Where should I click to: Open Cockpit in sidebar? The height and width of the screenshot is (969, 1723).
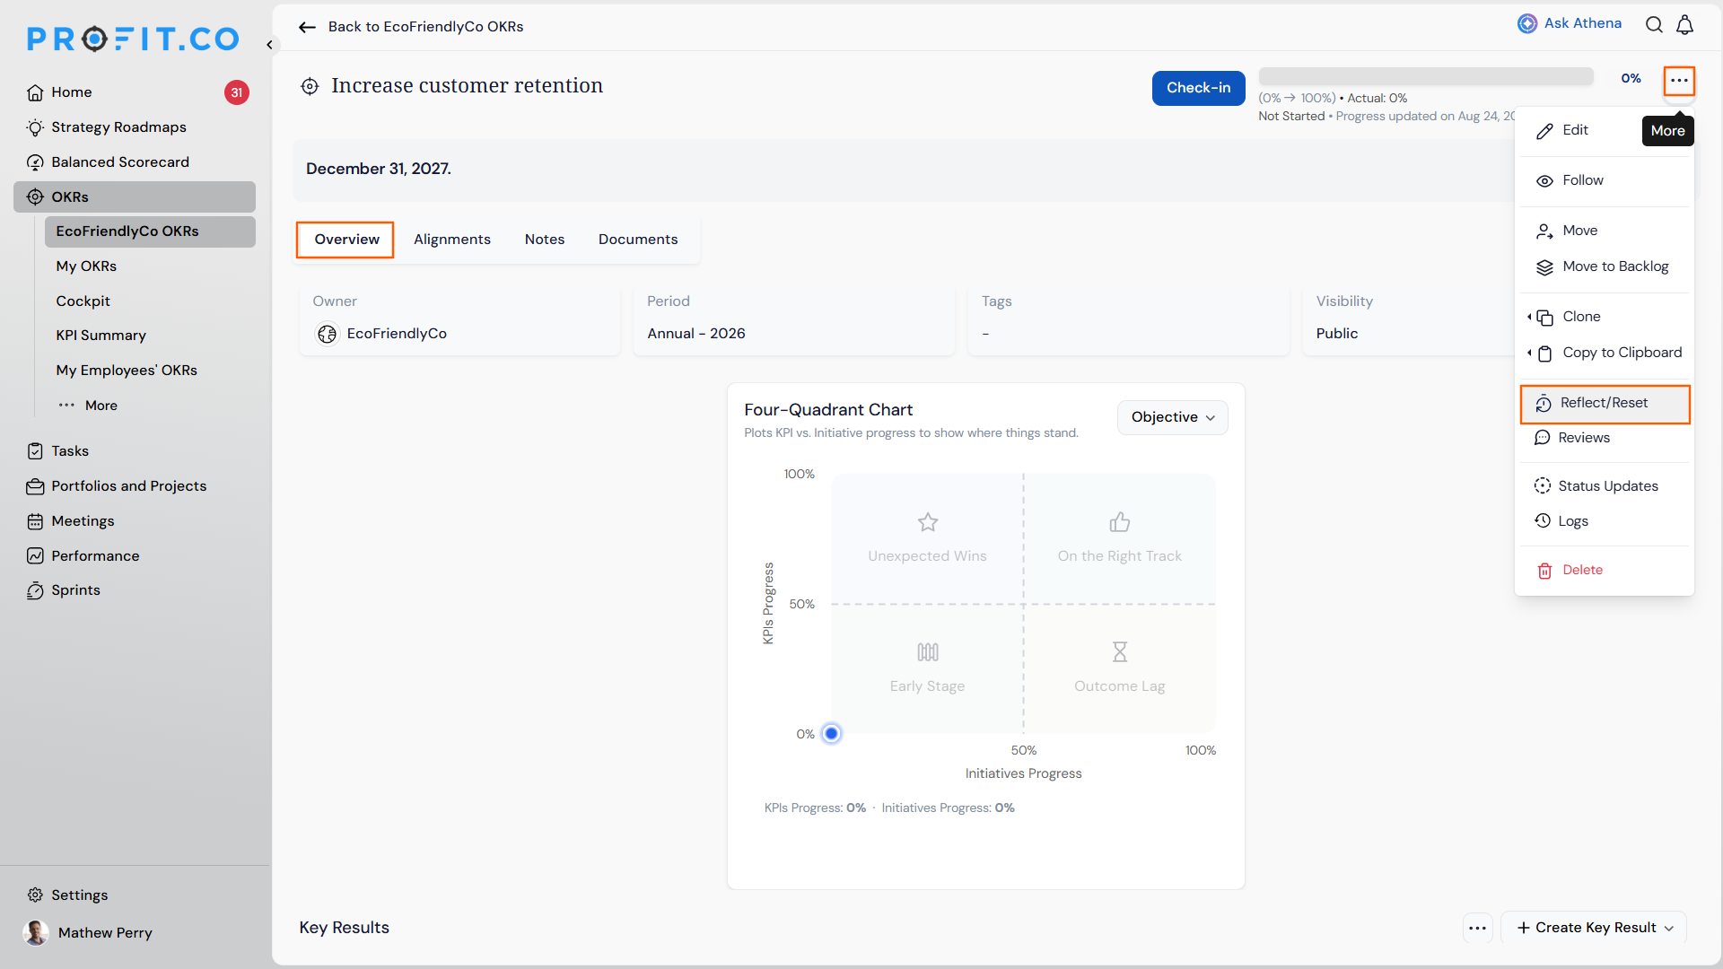point(83,301)
